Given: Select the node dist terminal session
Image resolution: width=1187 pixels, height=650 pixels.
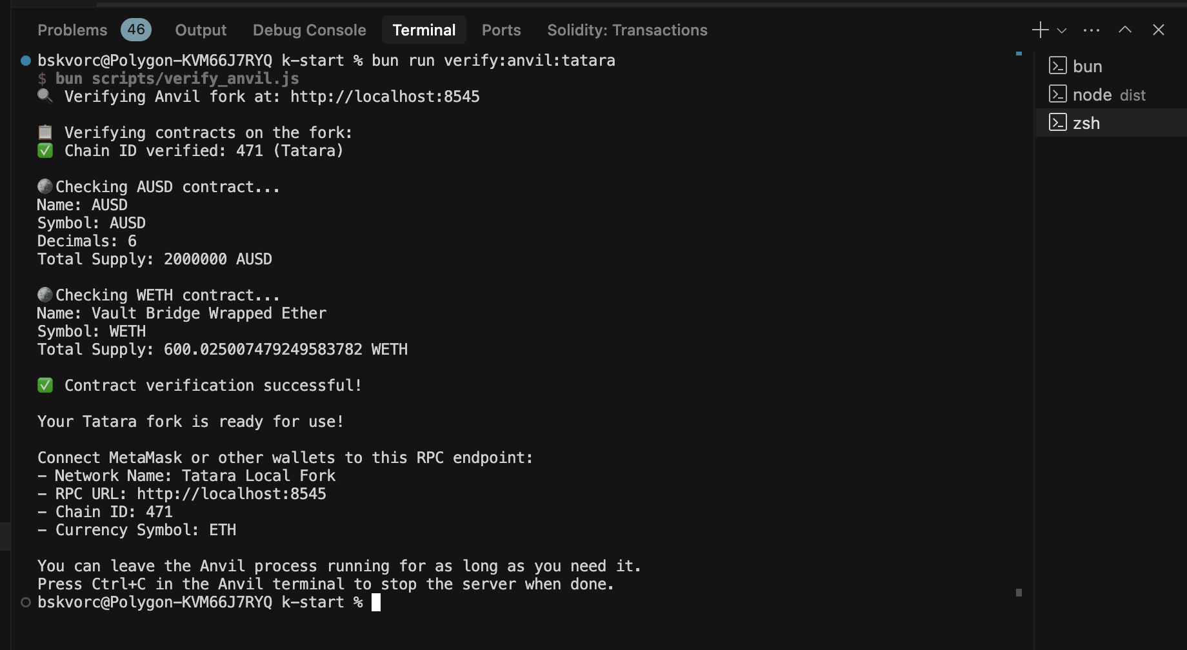Looking at the screenshot, I should pyautogui.click(x=1108, y=95).
